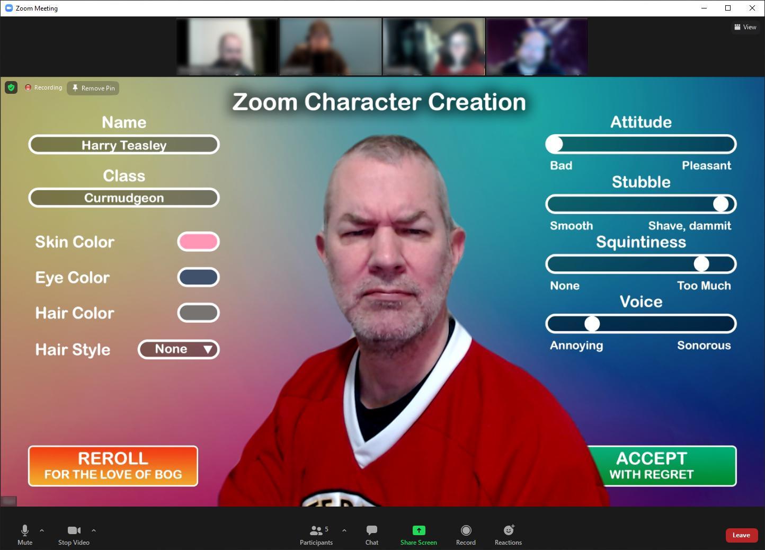Click the Record icon in toolbar

pyautogui.click(x=466, y=530)
